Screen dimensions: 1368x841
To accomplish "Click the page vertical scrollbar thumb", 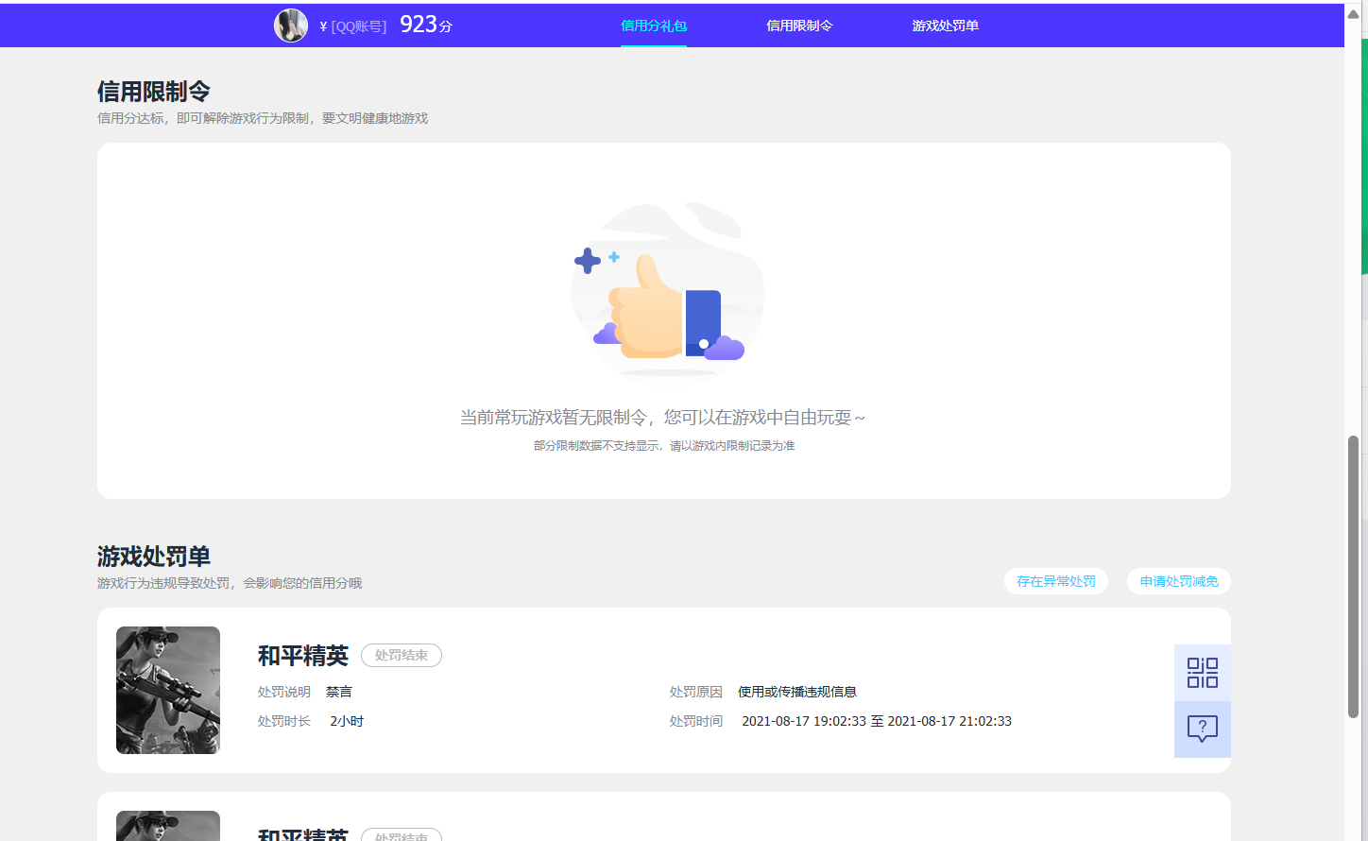I will [1353, 576].
